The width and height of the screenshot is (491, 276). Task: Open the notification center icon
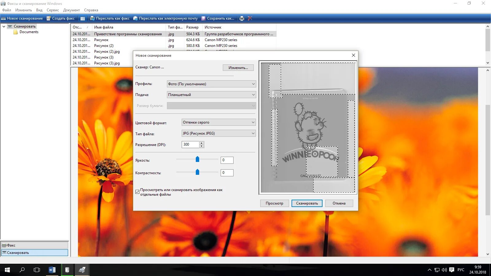[452, 270]
